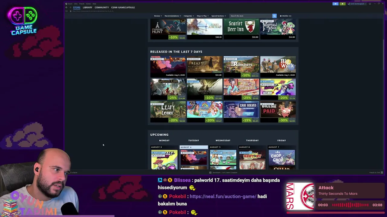Select the THURSDAY column header

pos(252,140)
